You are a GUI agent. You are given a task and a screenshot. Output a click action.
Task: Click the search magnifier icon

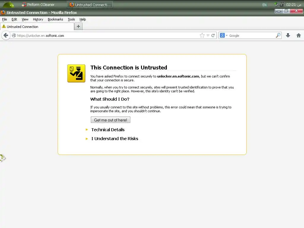278,36
